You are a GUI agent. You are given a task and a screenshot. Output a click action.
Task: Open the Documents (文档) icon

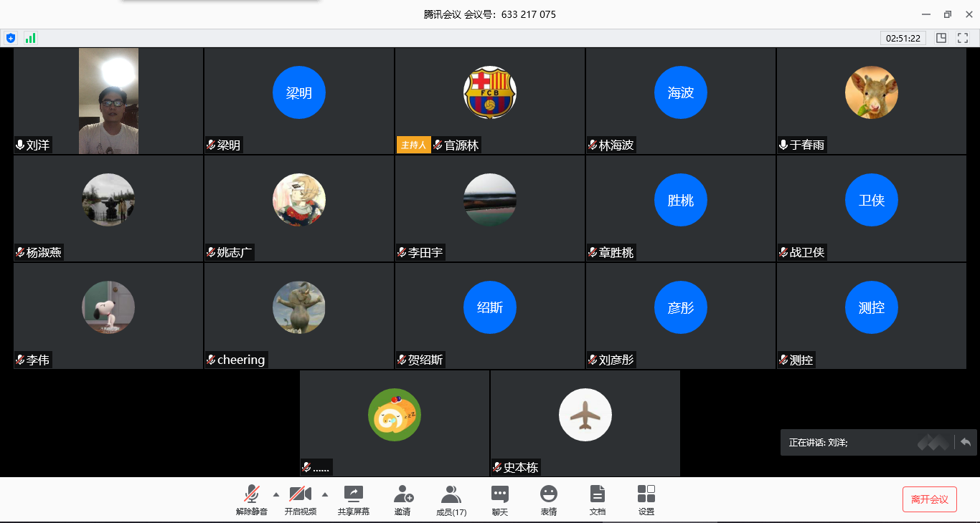pyautogui.click(x=598, y=500)
